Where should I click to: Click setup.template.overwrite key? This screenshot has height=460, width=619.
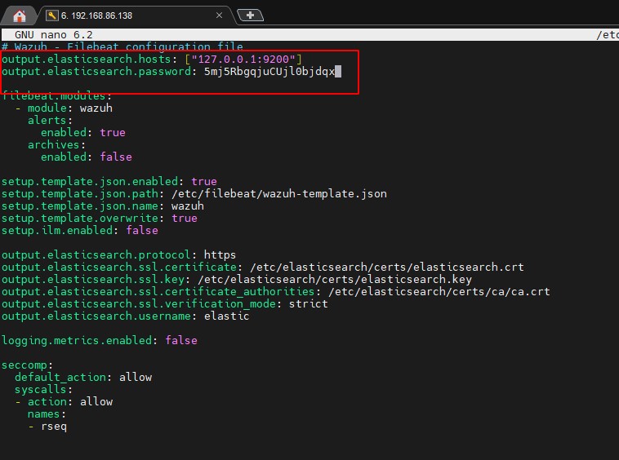(x=80, y=218)
